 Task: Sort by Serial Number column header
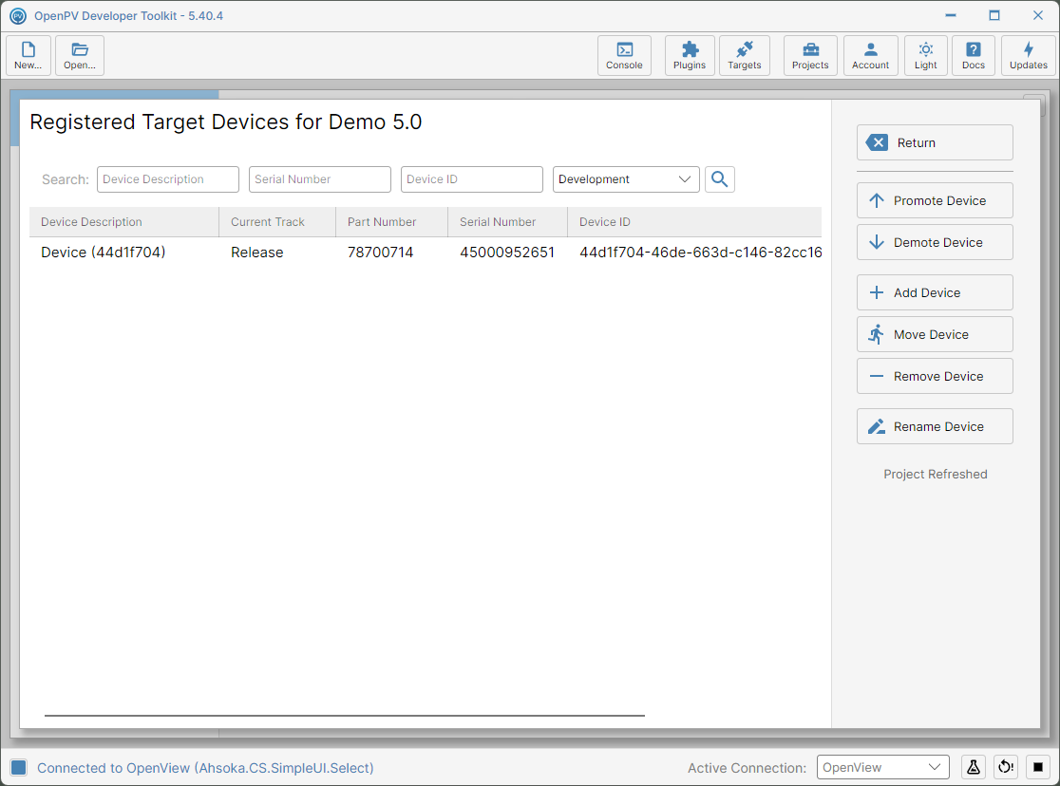click(x=508, y=222)
